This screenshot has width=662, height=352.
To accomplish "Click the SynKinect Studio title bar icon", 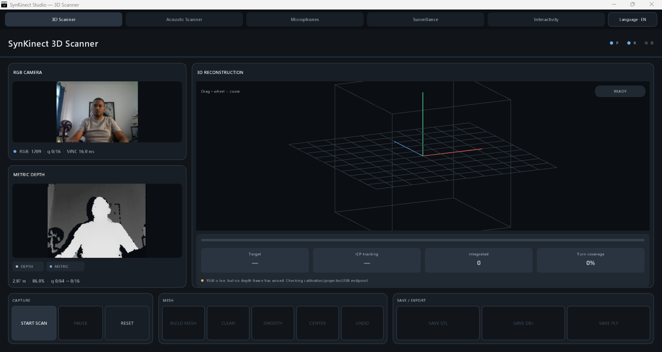I will [4, 5].
